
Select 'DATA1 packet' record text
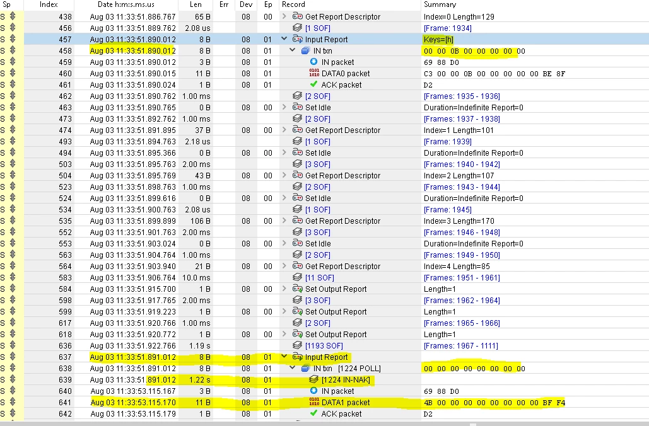(346, 403)
